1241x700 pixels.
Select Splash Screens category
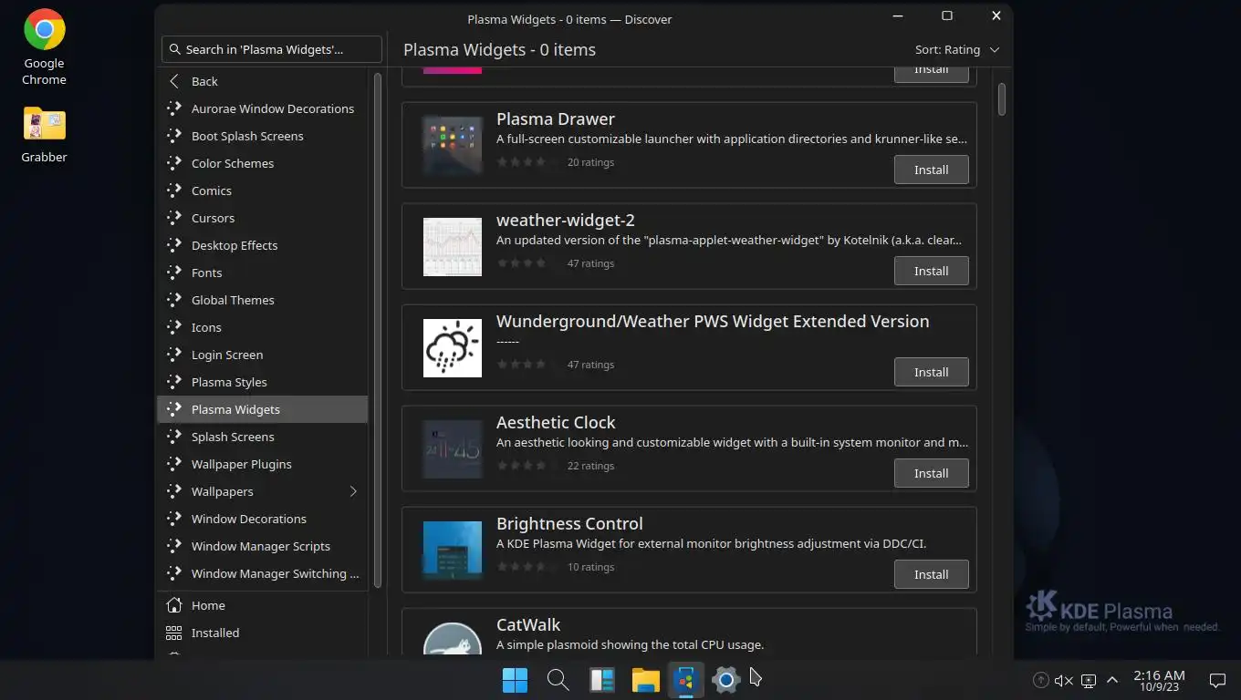(263, 437)
